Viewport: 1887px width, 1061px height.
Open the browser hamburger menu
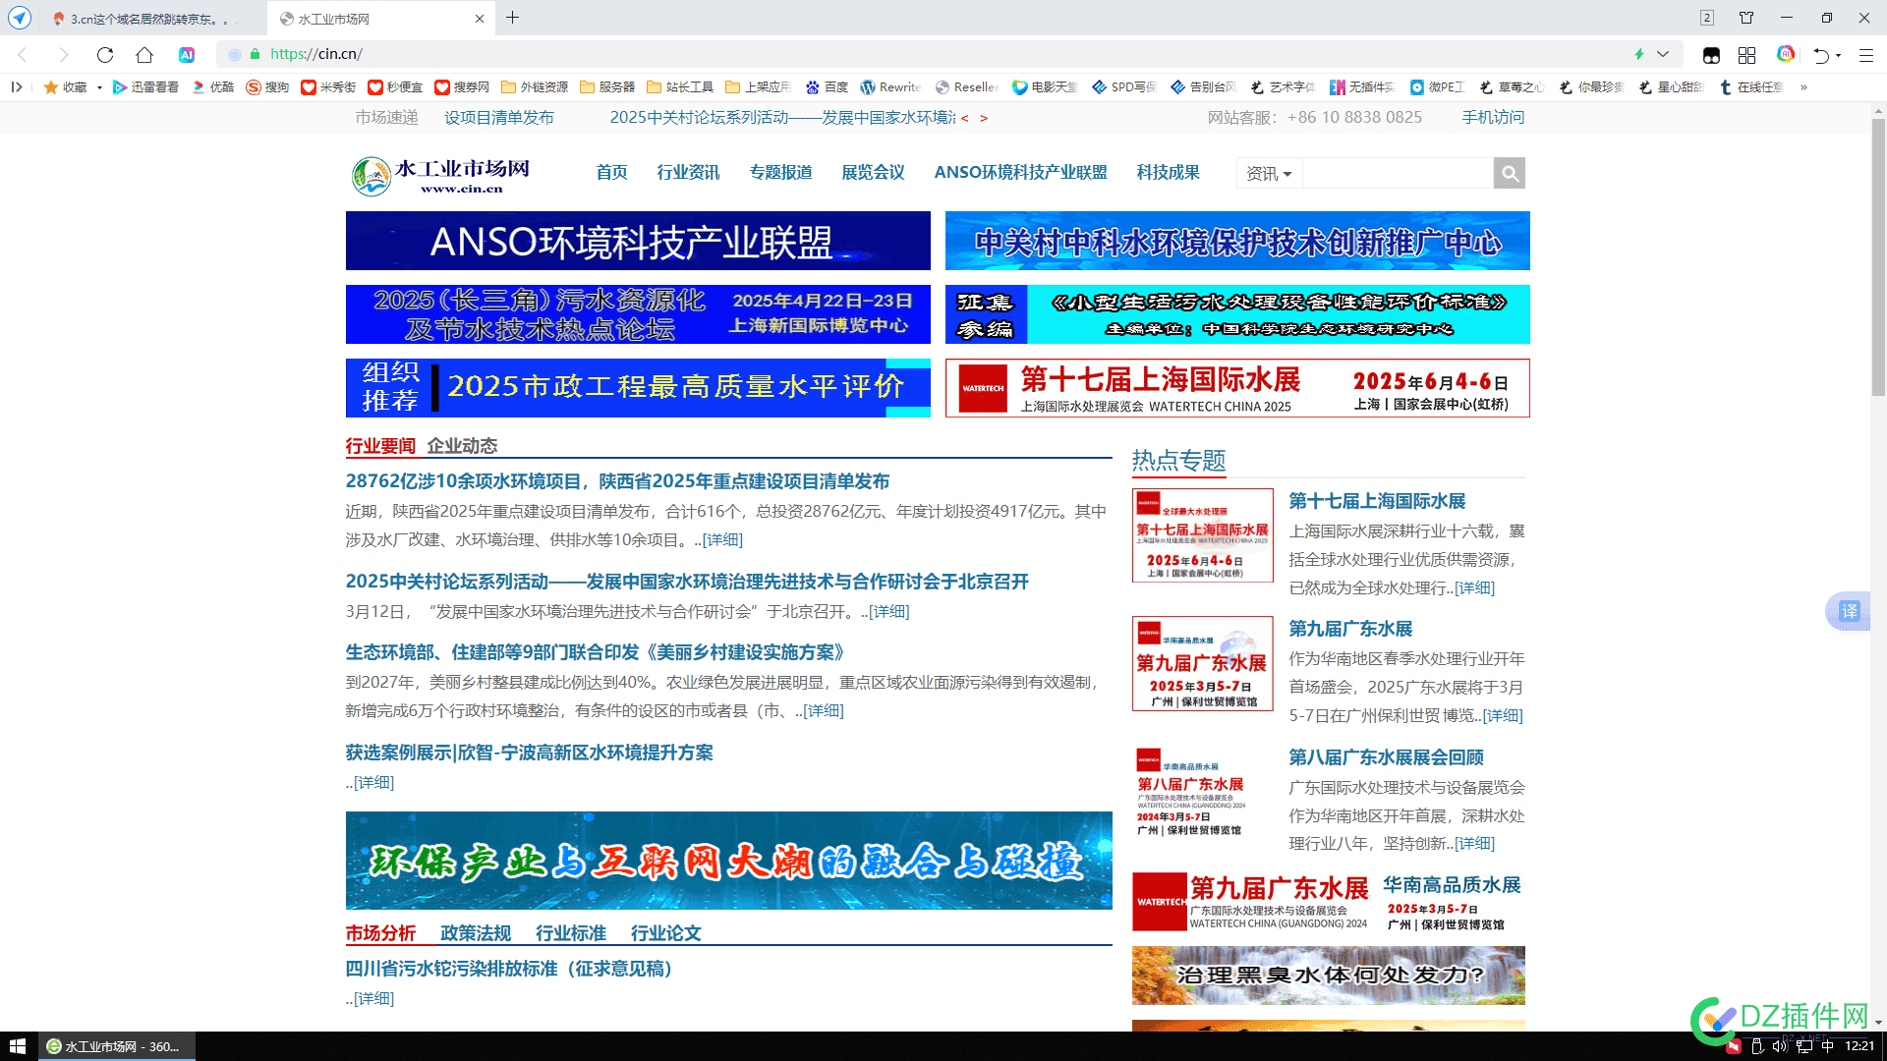(x=1865, y=55)
